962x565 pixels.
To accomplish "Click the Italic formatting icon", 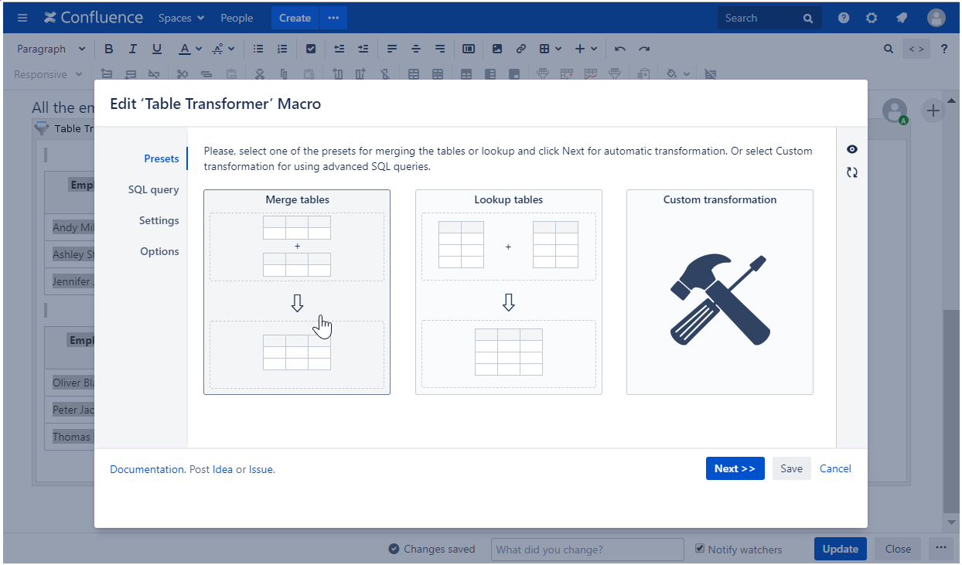I will (132, 49).
